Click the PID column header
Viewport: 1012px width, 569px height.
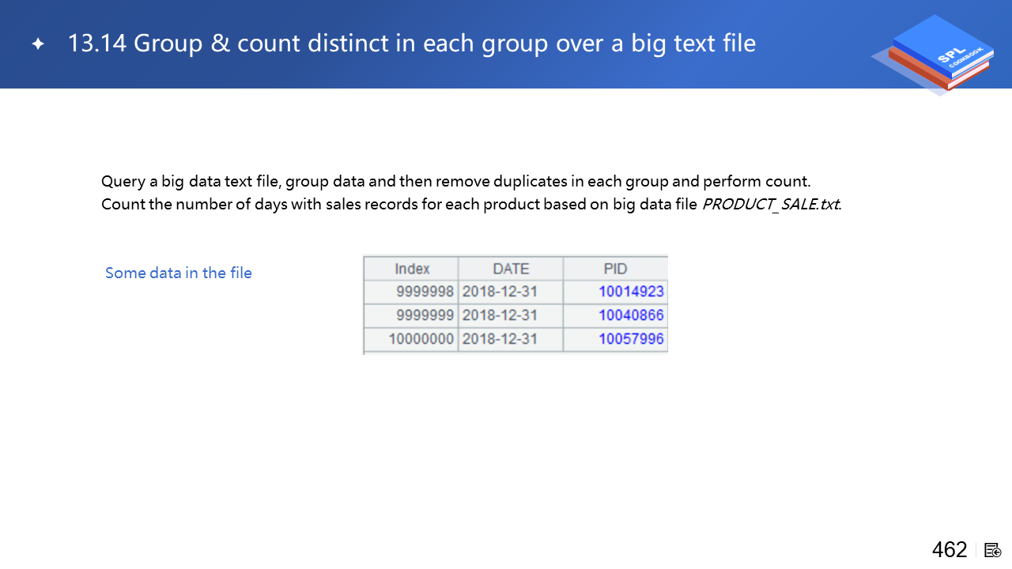615,269
